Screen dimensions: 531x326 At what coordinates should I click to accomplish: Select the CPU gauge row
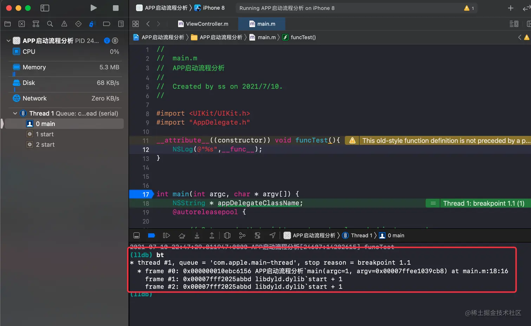pos(66,52)
